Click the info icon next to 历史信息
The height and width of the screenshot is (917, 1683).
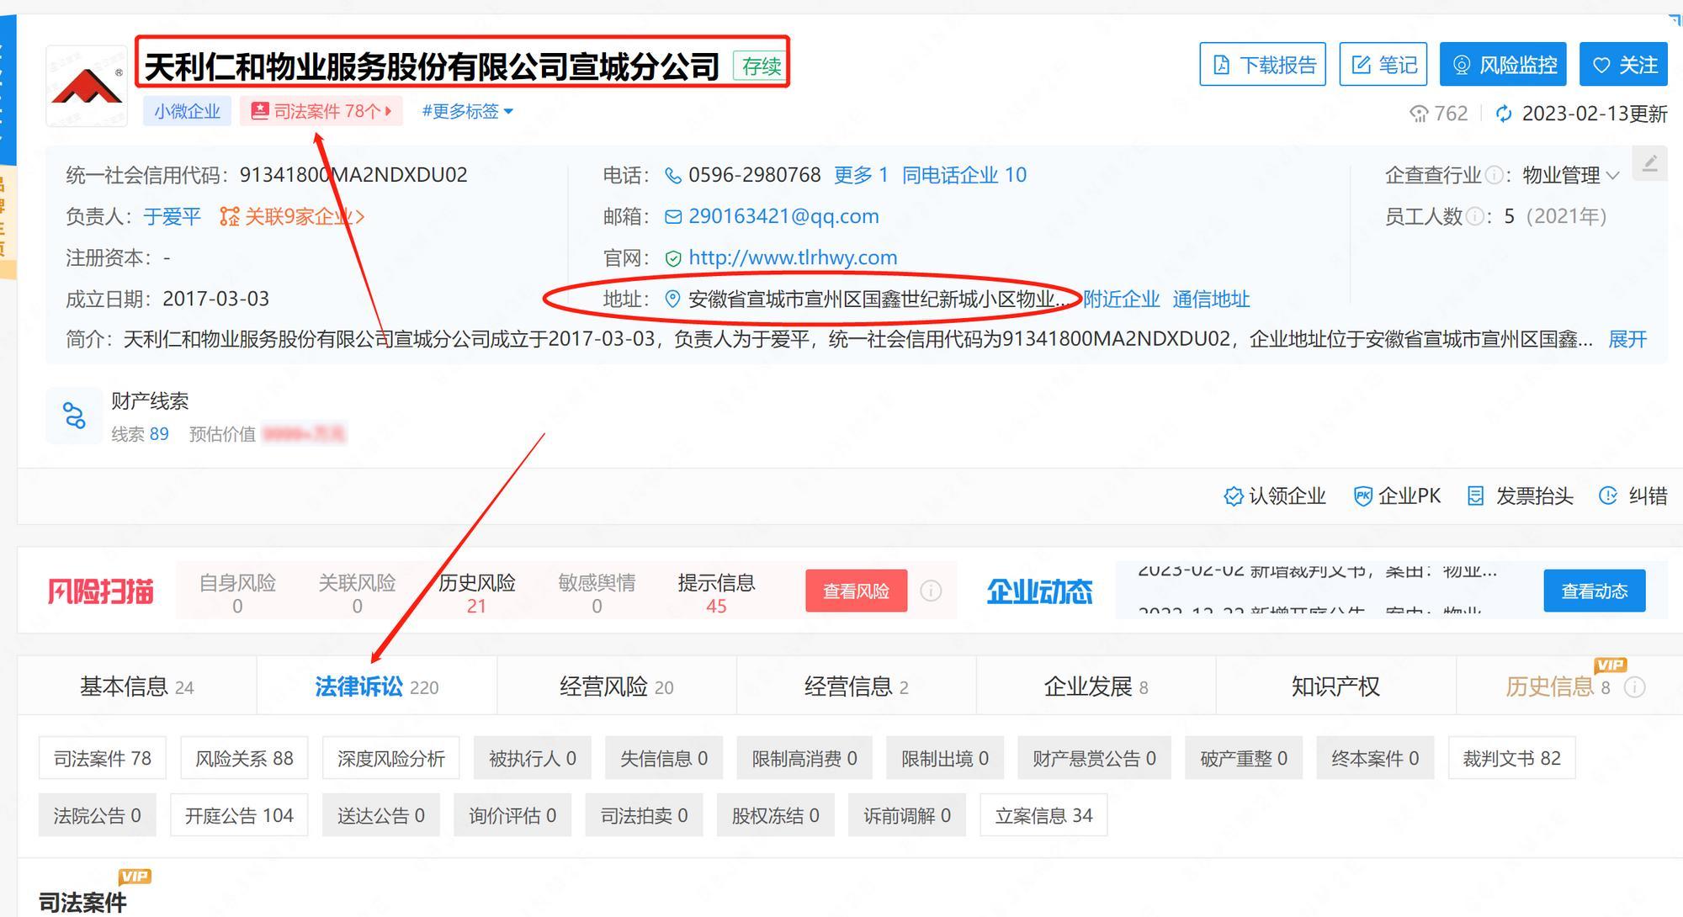[x=1634, y=687]
